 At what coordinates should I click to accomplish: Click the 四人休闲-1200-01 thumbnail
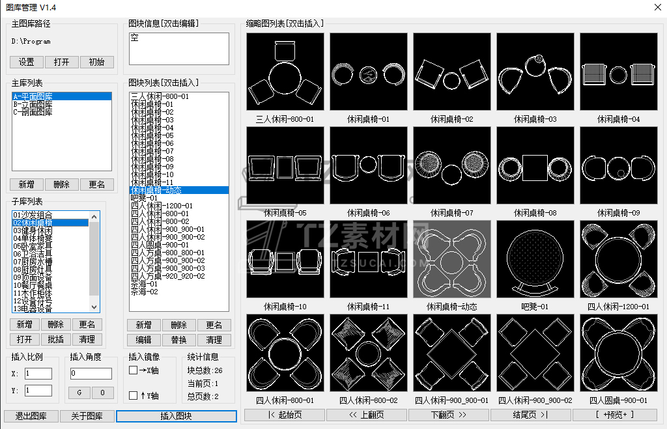coord(618,258)
